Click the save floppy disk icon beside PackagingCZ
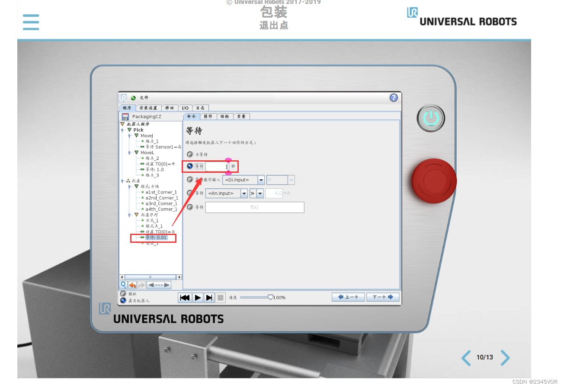 click(x=125, y=117)
